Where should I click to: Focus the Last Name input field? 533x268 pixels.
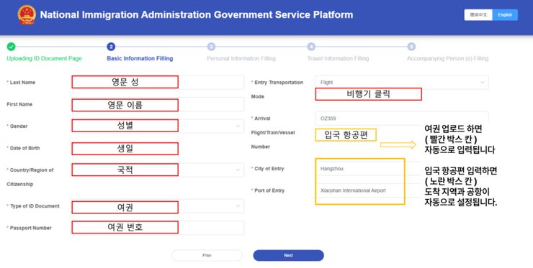coord(158,83)
